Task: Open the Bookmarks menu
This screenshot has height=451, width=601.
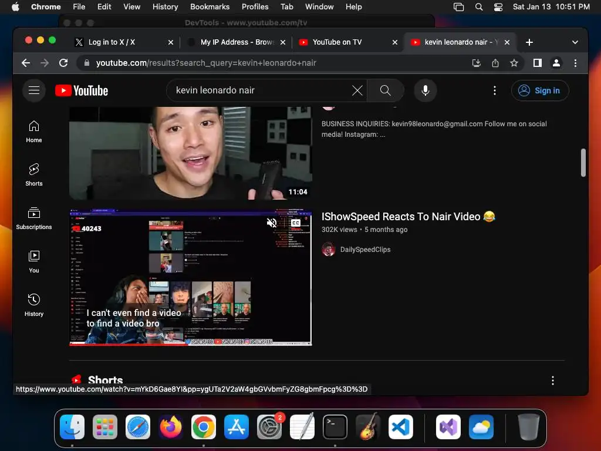Action: coord(210,7)
